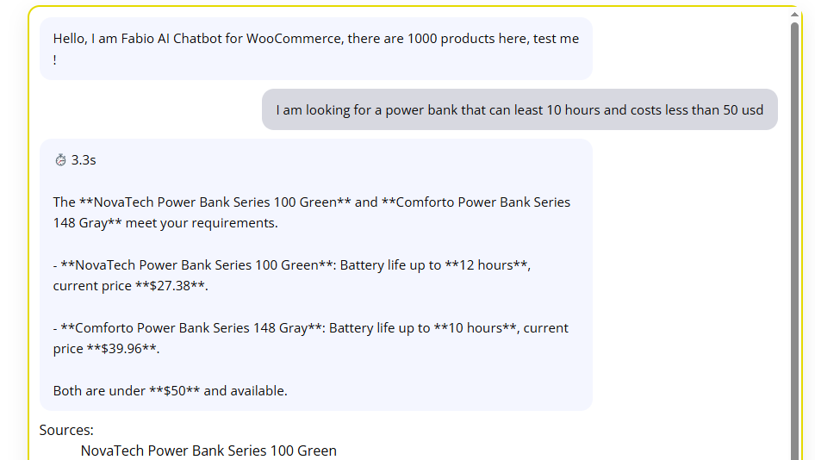Click the scroll-up arrow atop the scrollbar
Screen dimensions: 815x460
tap(794, 15)
